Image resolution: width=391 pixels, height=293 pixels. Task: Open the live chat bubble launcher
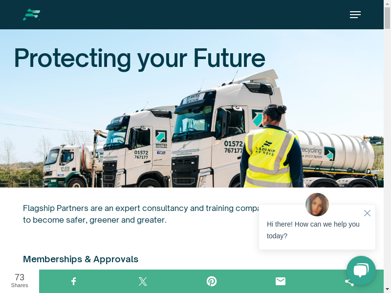click(x=361, y=271)
